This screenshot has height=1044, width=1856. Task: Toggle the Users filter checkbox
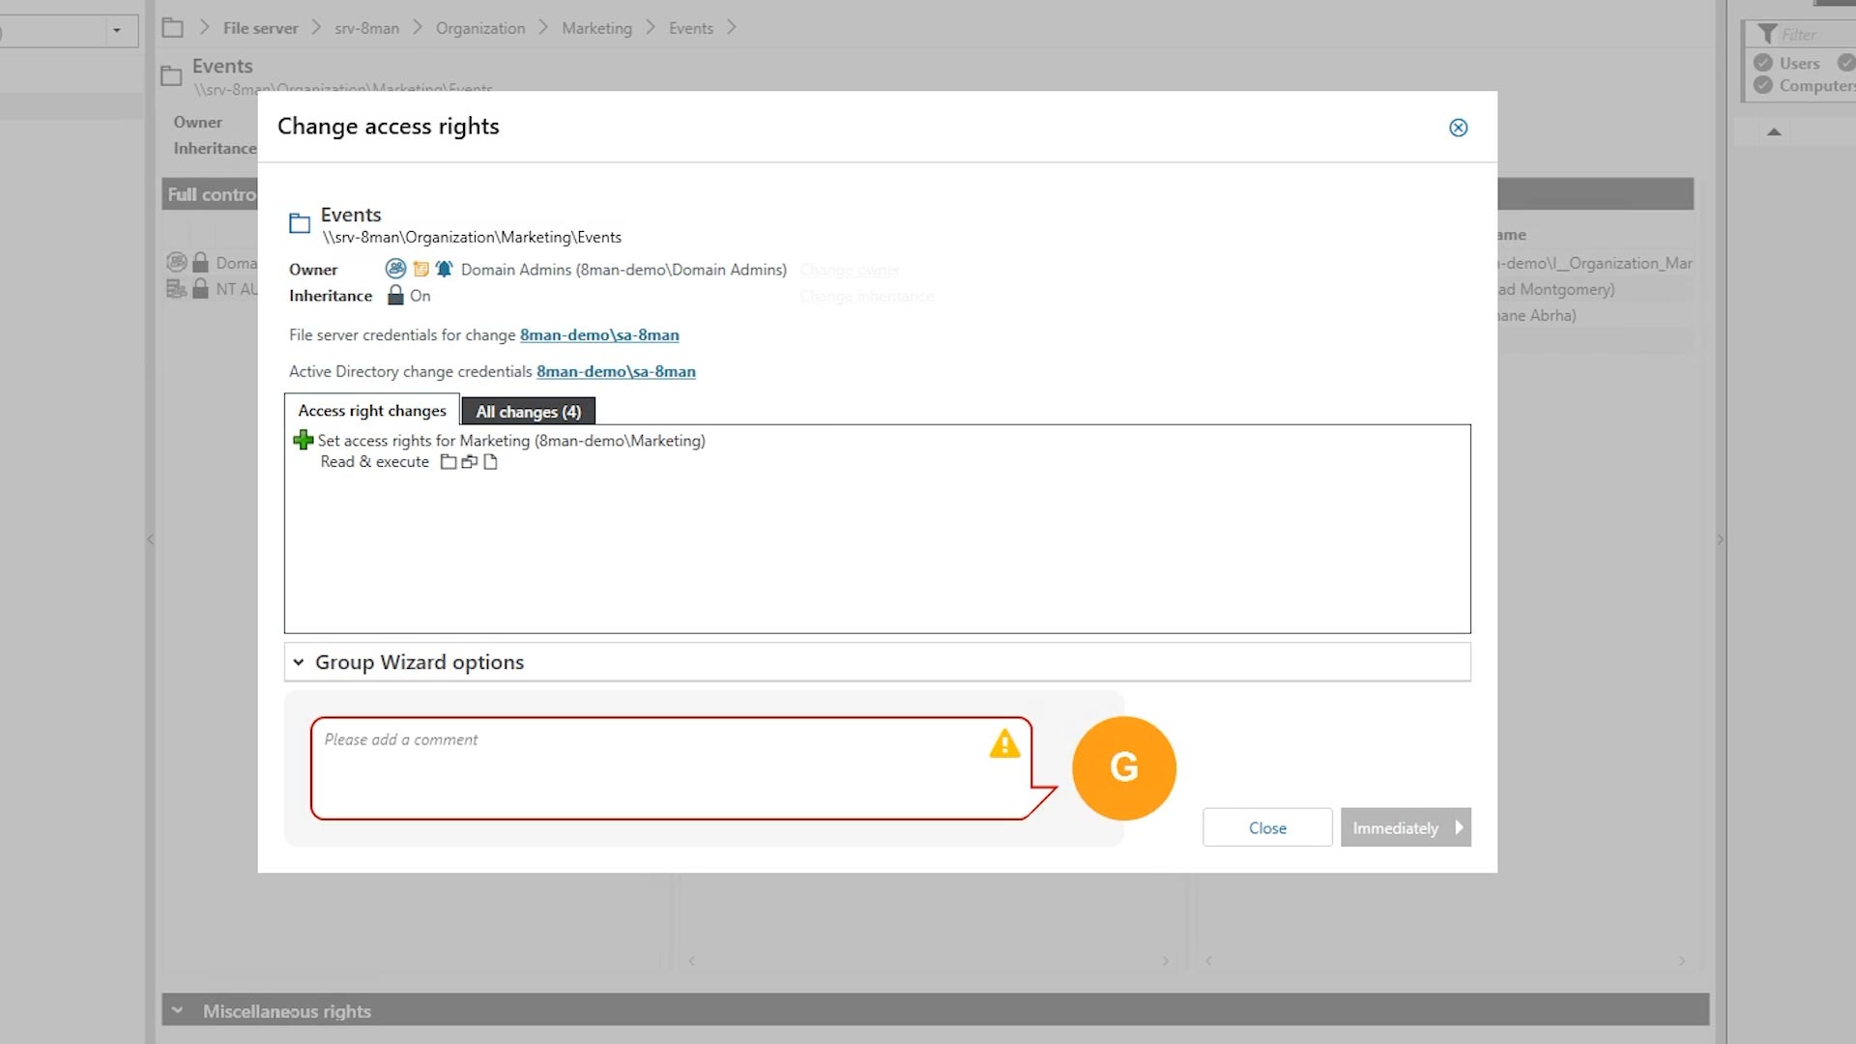pos(1763,63)
